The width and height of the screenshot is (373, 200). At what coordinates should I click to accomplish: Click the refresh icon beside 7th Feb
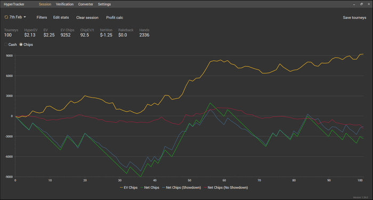(6, 17)
